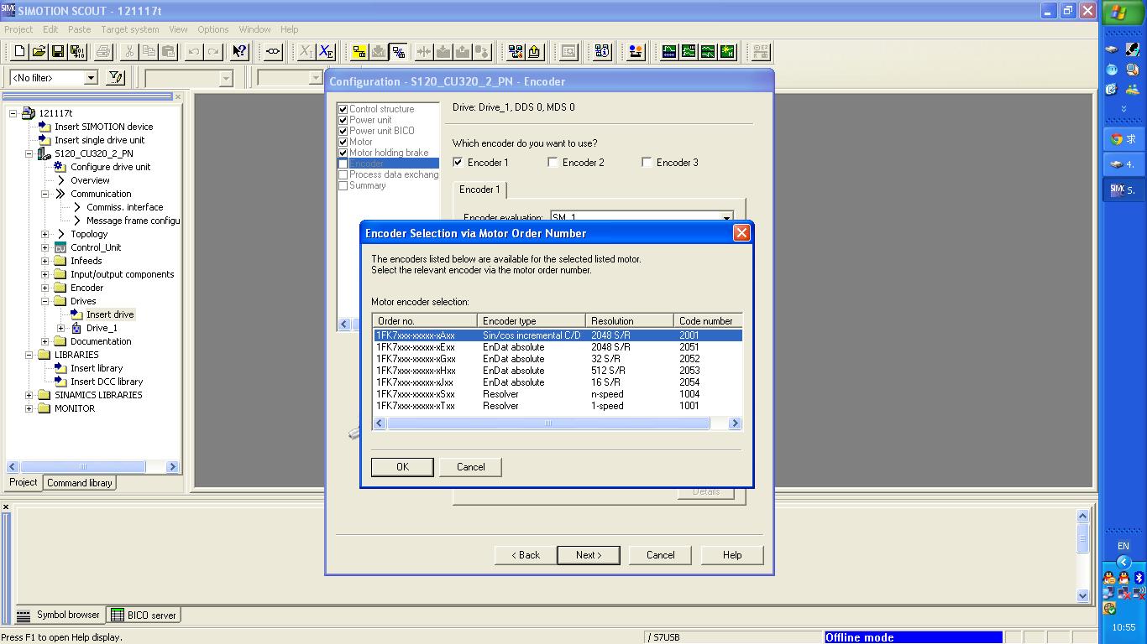
Task: Enable the Encoder 3 checkbox
Action: [647, 163]
